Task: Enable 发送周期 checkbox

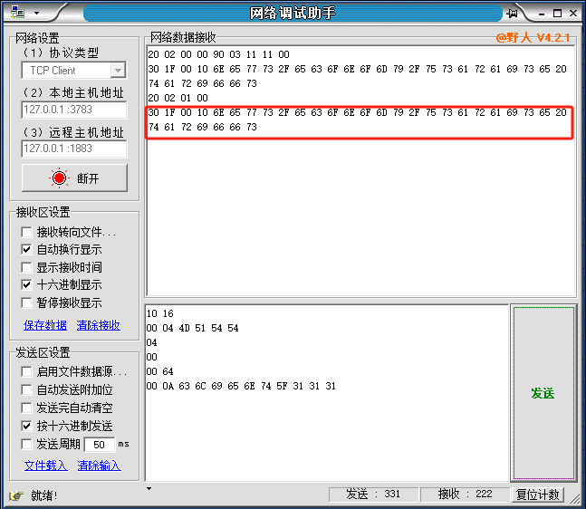Action: (26, 444)
